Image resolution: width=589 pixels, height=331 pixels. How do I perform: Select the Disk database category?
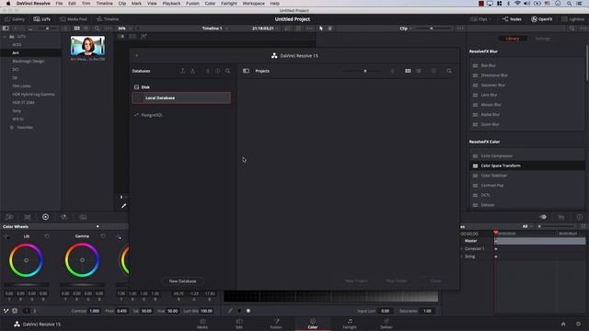coord(142,87)
